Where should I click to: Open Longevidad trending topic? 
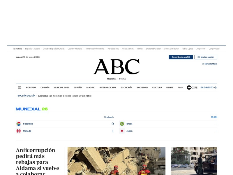point(214,49)
